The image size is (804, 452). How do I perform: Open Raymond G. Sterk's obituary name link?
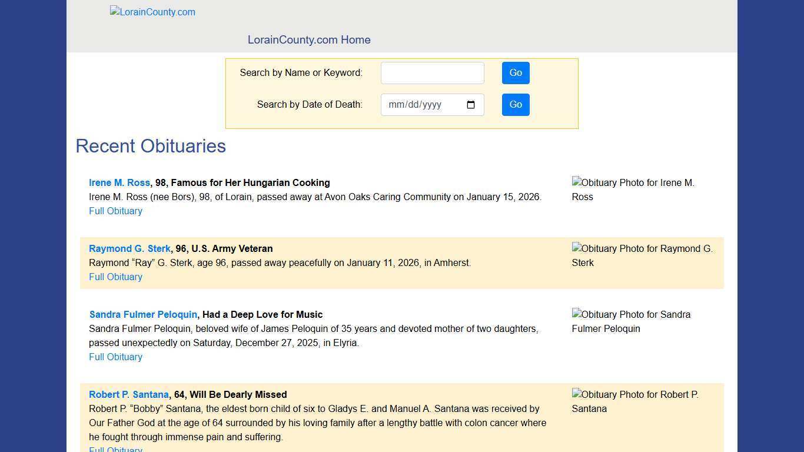coord(129,248)
